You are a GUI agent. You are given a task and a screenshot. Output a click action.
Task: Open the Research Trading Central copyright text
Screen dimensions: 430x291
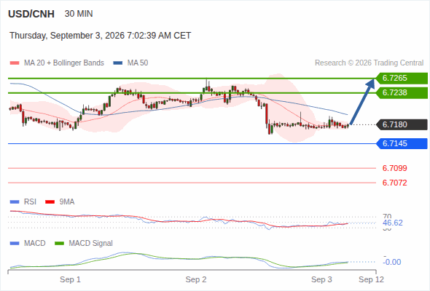coord(369,63)
